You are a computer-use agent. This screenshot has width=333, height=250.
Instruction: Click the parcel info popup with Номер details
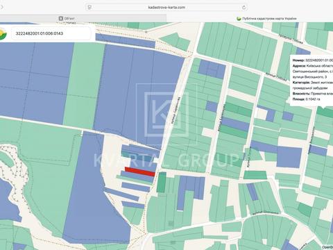tap(311, 81)
